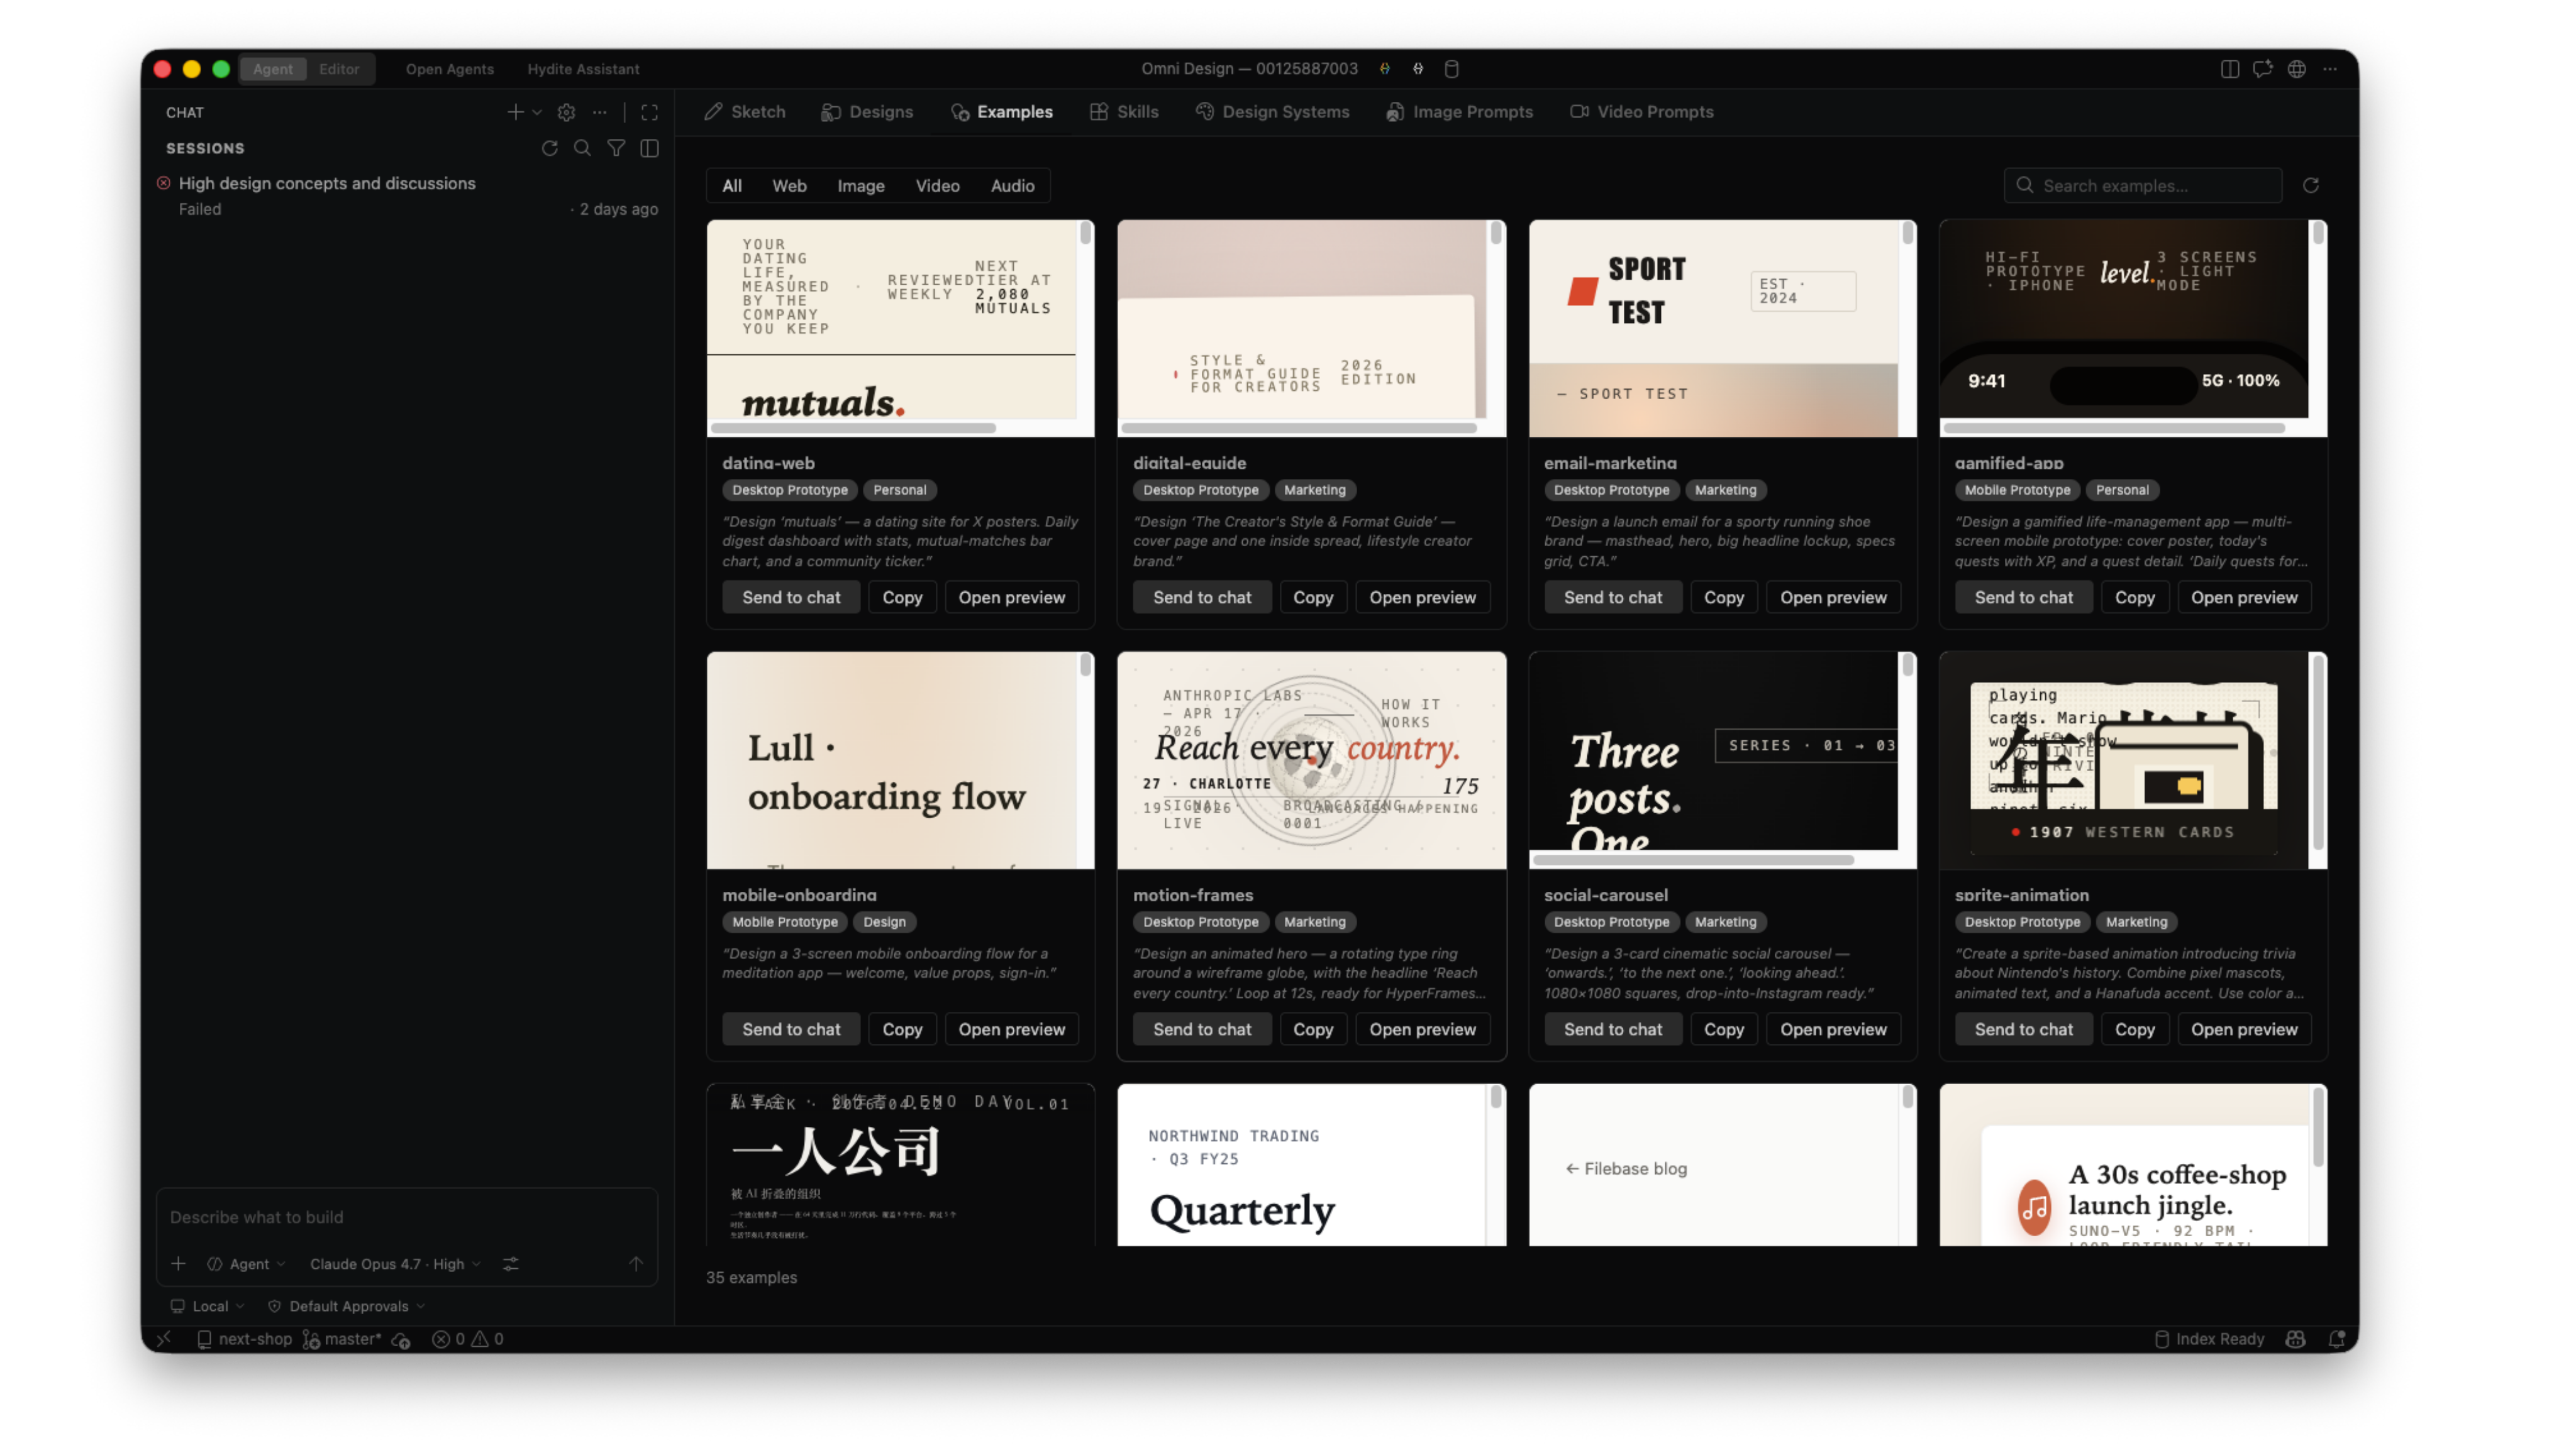Copy the mobile-onboarding prompt
Screen dimensions: 2576x1448
click(901, 1028)
